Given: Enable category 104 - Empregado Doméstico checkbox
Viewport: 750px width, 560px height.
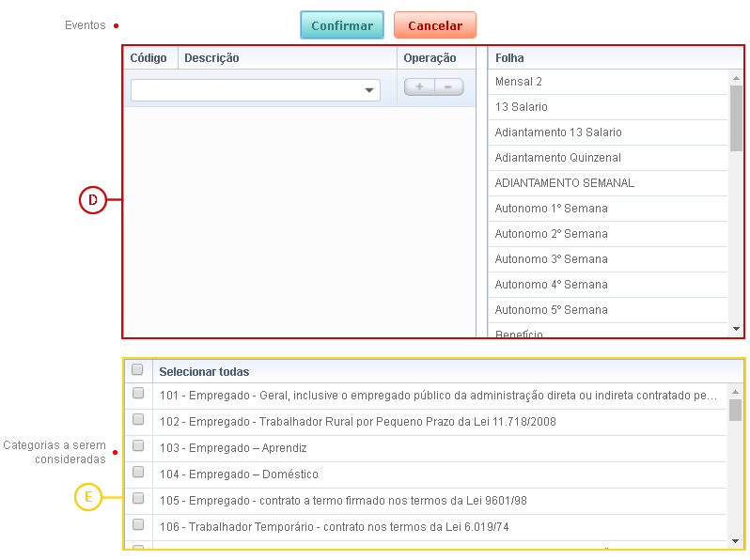Looking at the screenshot, I should coord(138,473).
